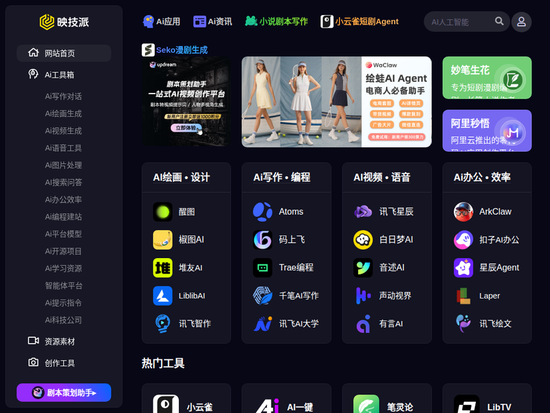
Task: Open the 妙笔生花 green card
Action: coord(487,78)
